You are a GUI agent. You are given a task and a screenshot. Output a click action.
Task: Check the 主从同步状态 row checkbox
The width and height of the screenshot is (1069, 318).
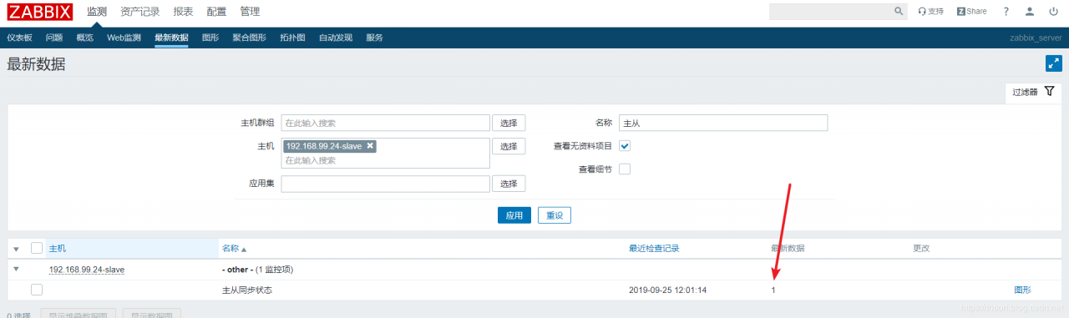37,290
